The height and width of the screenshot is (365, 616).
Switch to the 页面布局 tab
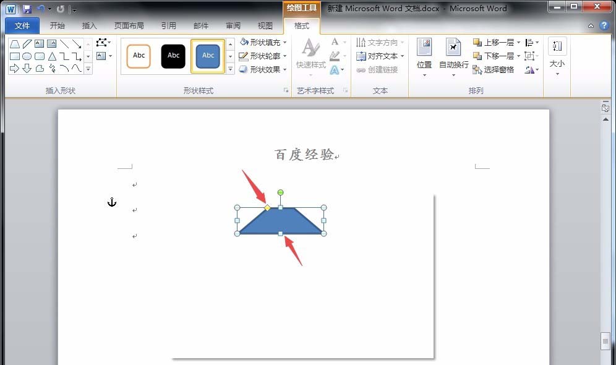pos(129,25)
